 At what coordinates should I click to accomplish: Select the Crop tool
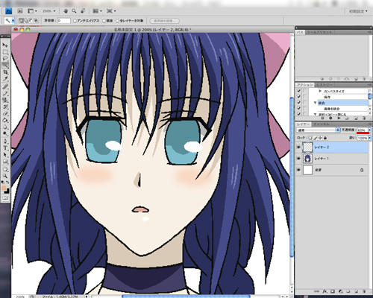pos(5,72)
